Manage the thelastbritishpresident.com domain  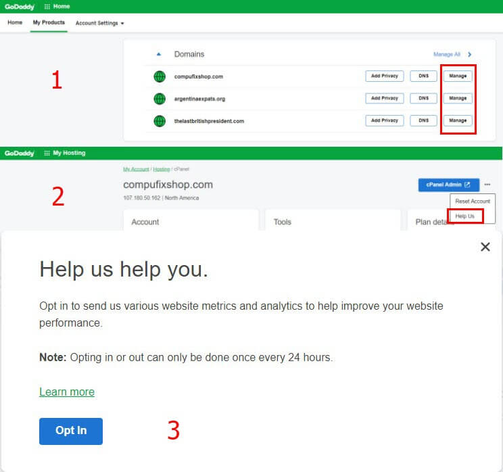(x=458, y=120)
